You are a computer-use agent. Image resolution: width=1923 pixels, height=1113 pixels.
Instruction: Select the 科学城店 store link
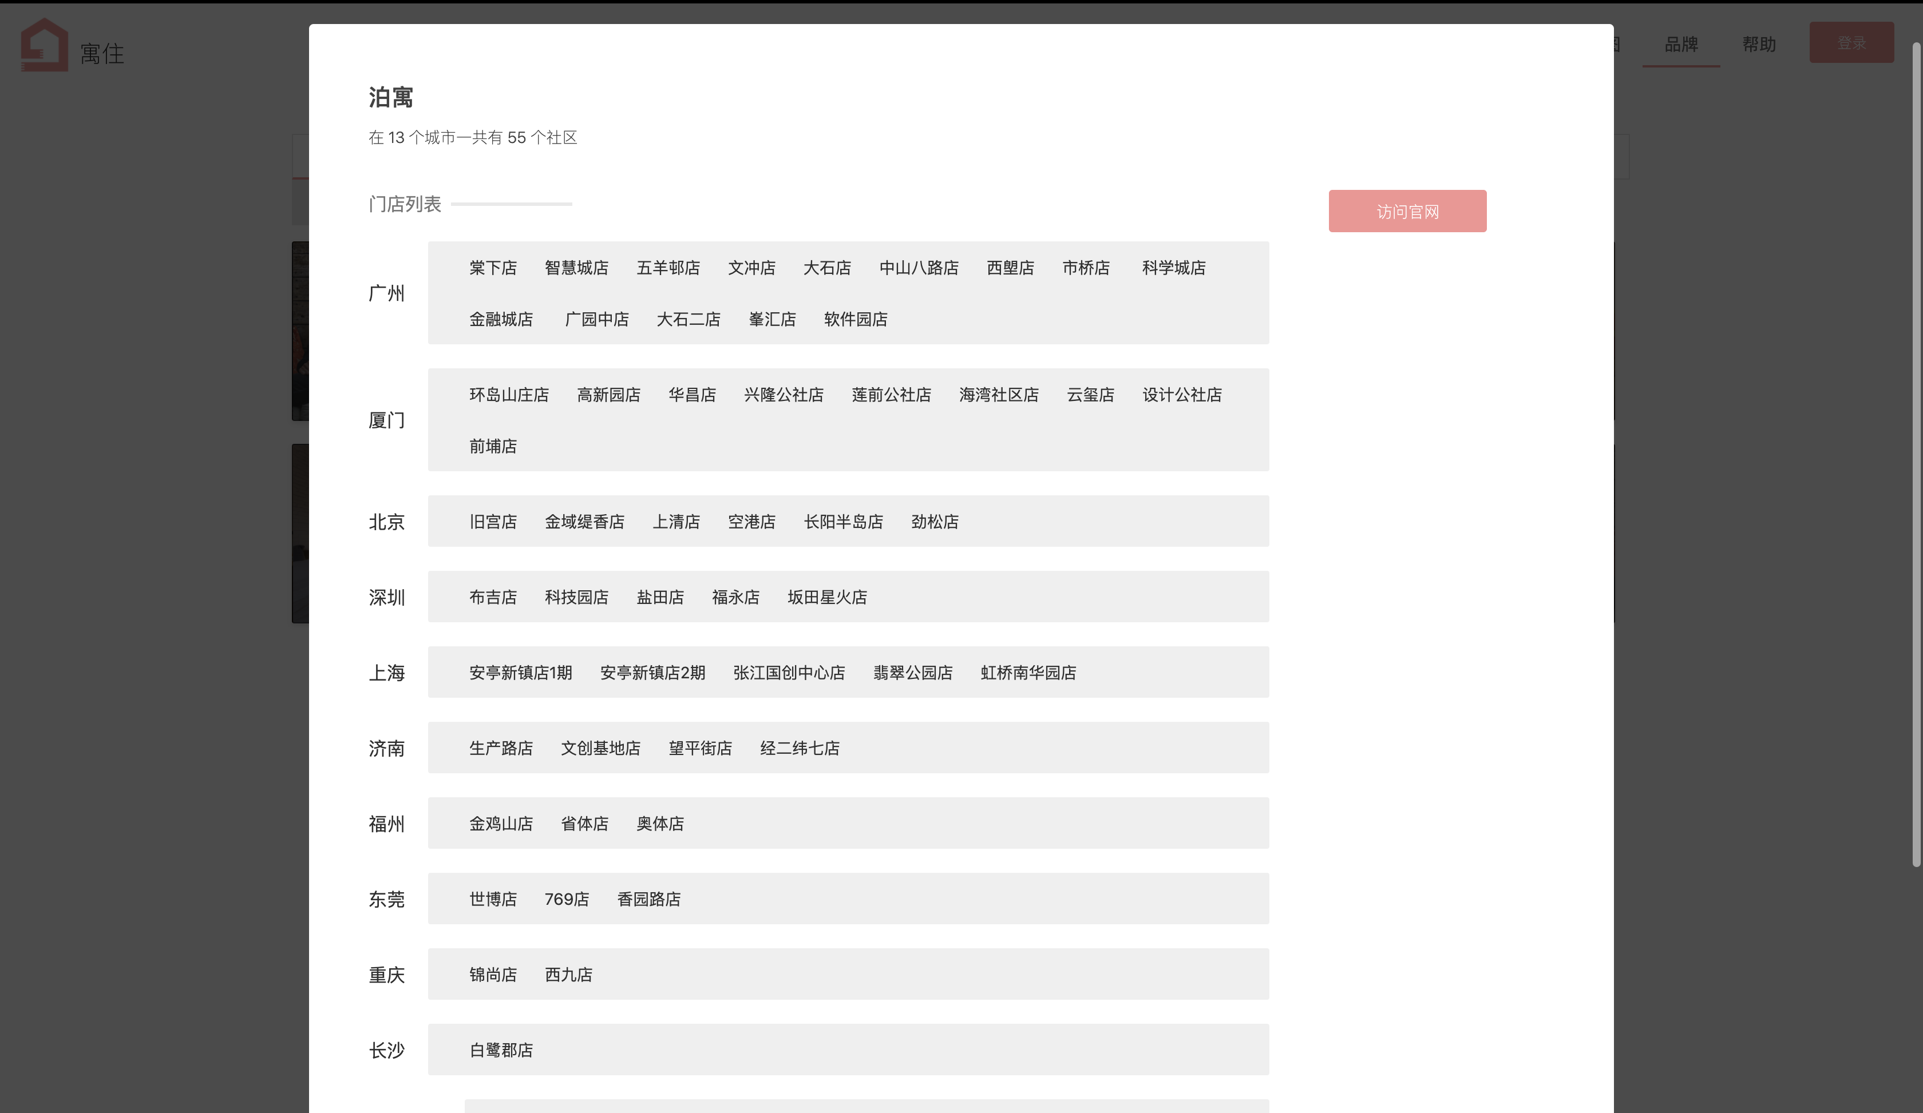coord(1173,268)
